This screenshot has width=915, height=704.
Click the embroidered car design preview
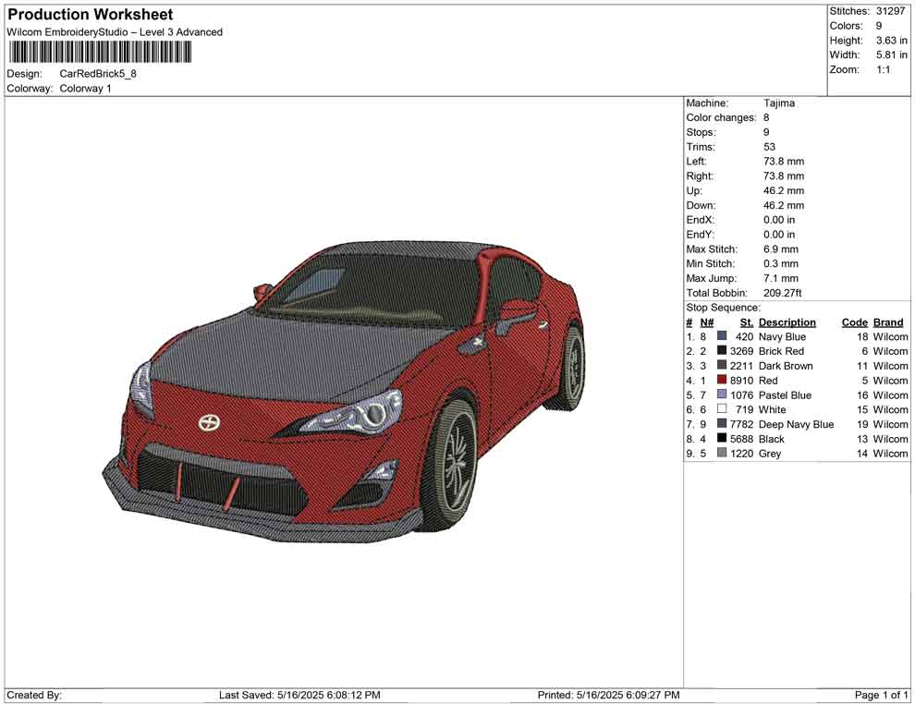(345, 392)
